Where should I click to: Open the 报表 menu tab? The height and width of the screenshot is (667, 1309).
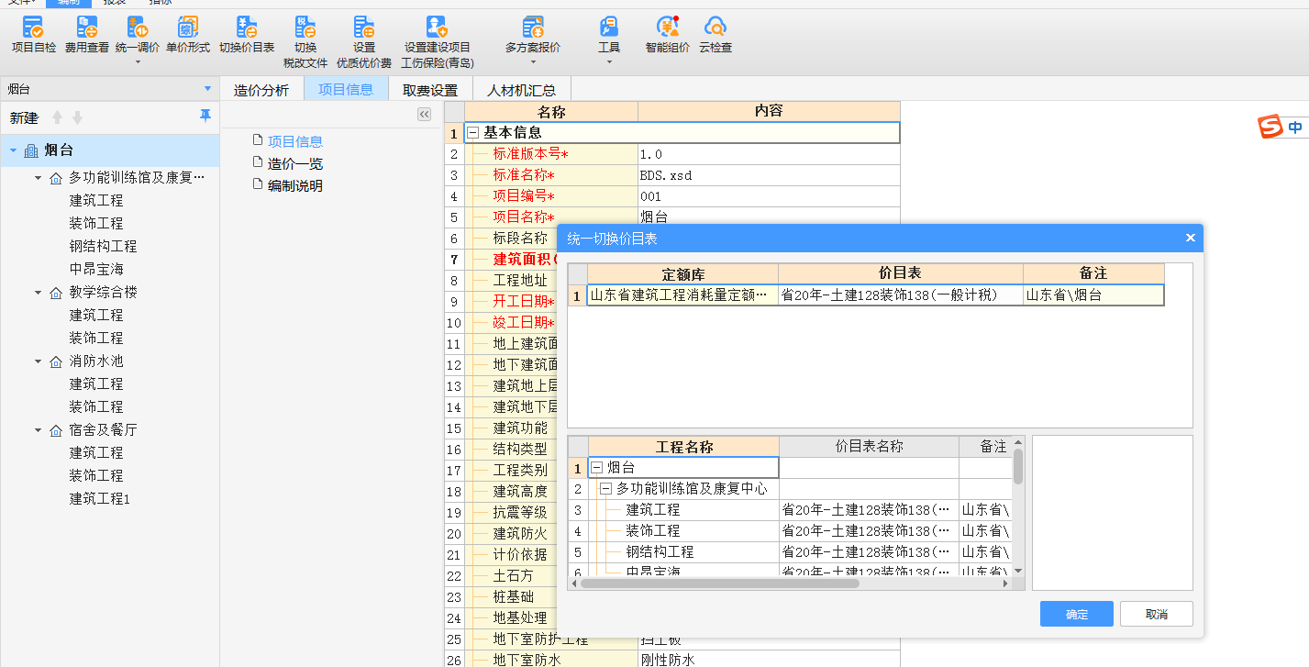coord(115,3)
